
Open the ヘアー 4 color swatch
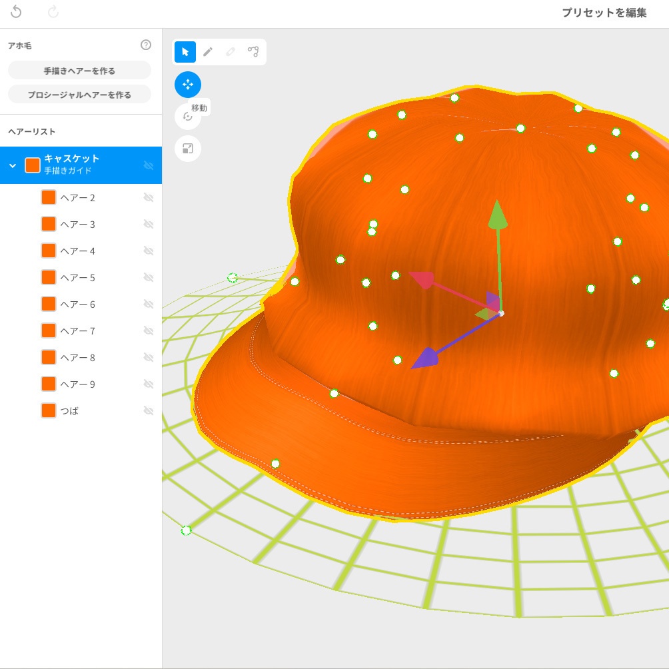tap(49, 251)
